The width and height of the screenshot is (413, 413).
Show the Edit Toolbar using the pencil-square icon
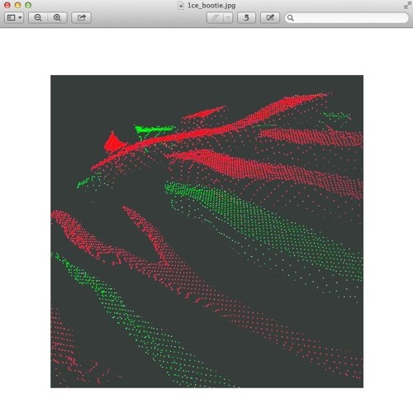tap(270, 17)
